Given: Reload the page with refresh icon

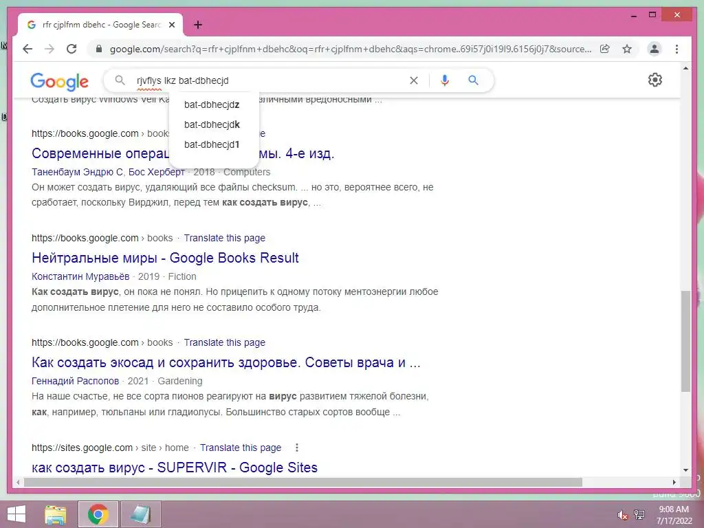Looking at the screenshot, I should (x=71, y=49).
